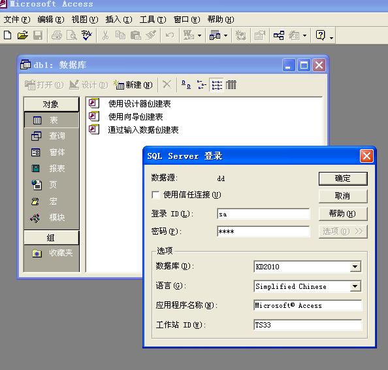The image size is (388, 370).
Task: Click the 取消 button
Action: [343, 196]
